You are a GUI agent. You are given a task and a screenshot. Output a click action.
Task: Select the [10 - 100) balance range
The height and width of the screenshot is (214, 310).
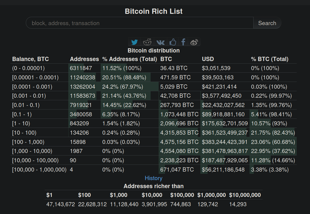[x=24, y=133]
